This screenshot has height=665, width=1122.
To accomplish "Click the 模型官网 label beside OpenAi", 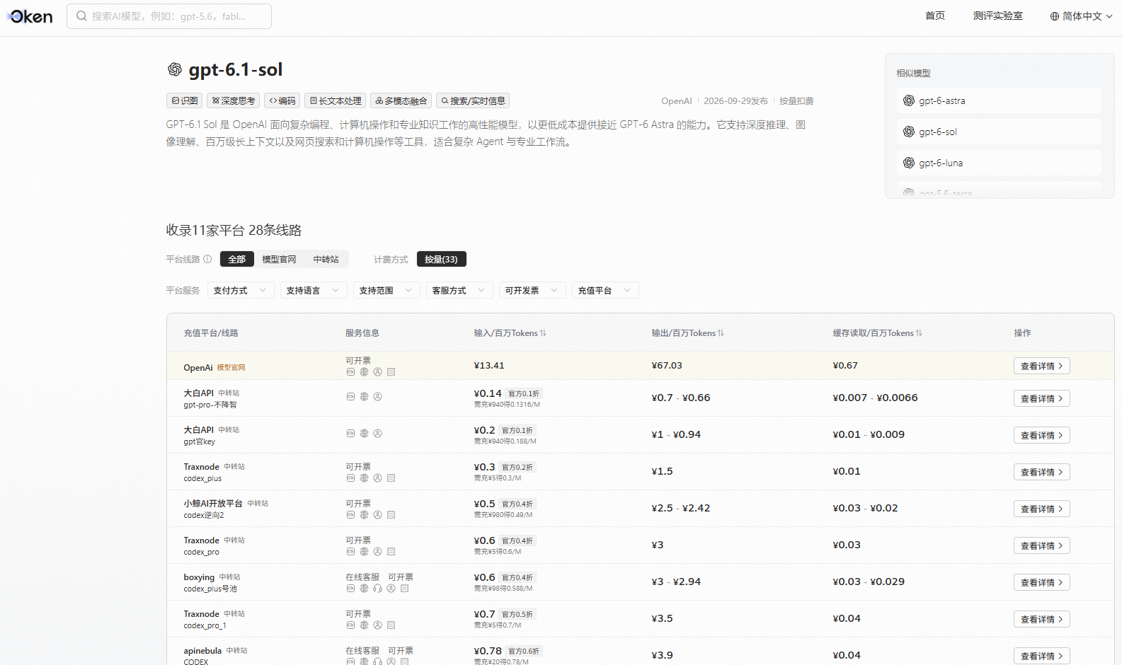I will pyautogui.click(x=231, y=368).
